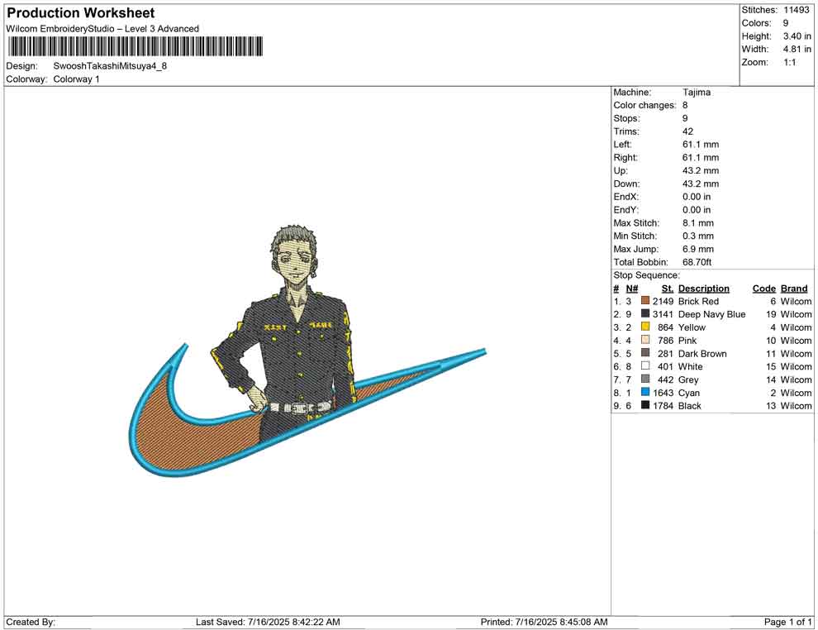Click 'Wilcom EmbroideryStudio – Level 3 Advanced' text
This screenshot has width=818, height=630.
tap(102, 29)
